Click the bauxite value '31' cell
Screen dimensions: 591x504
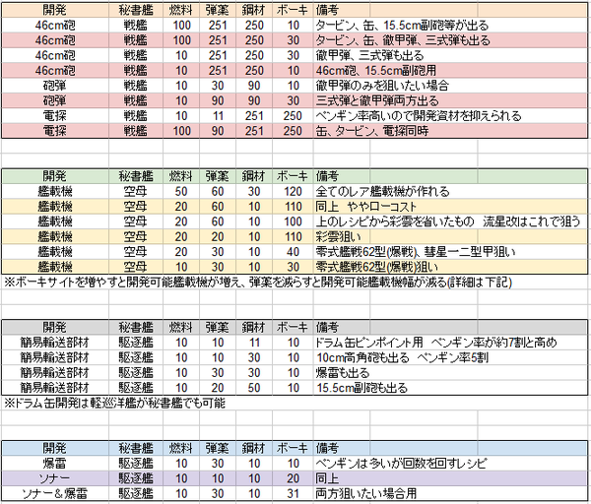[x=293, y=493]
